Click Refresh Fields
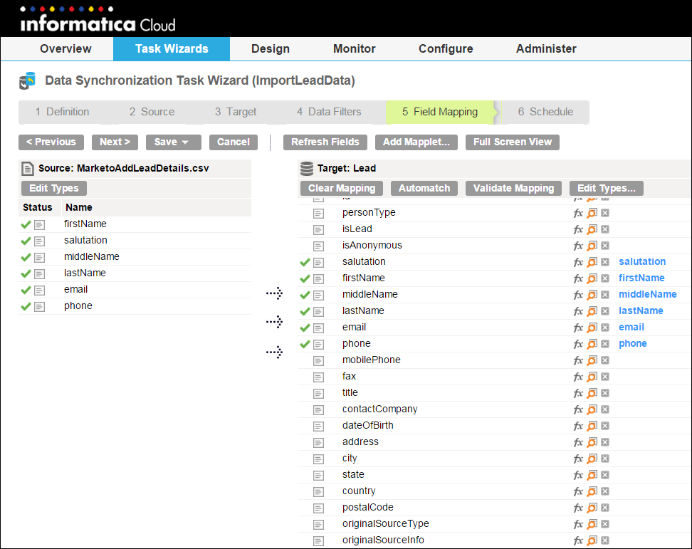692x549 pixels. pyautogui.click(x=325, y=142)
